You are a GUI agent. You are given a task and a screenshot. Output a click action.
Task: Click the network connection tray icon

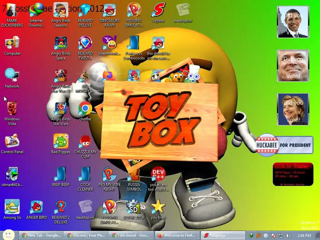click(x=281, y=236)
